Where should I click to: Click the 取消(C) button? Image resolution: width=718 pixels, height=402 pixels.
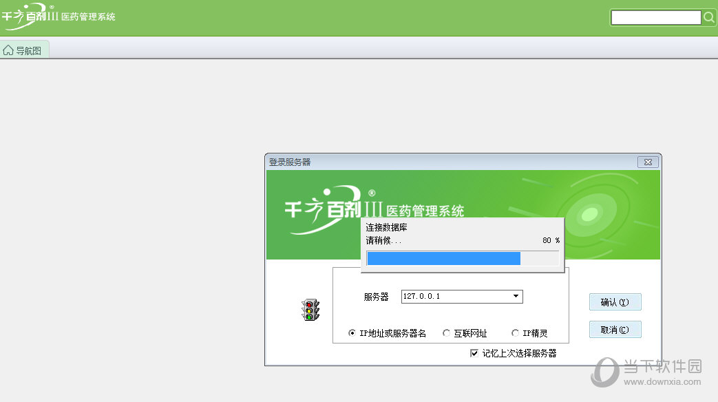point(615,330)
